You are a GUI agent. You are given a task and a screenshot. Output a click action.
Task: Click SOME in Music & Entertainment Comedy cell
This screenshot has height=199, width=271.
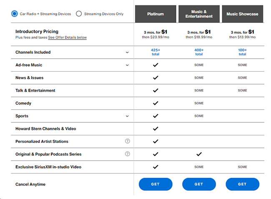tap(199, 103)
